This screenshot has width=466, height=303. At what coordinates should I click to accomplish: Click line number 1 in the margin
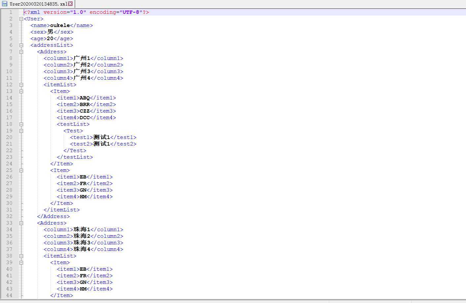[x=11, y=12]
